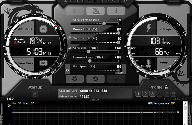Save profile with the floppy disk icon

click(x=173, y=94)
